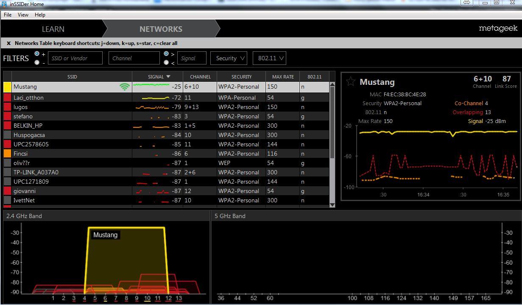Click the Link Score value 87
Image resolution: width=522 pixels, height=305 pixels.
pos(506,78)
